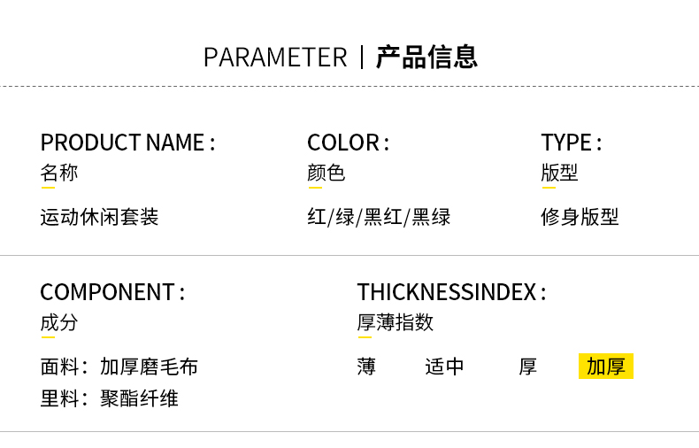Click the COMPONENT label
Screen dimensions: 699x448
pos(112,292)
